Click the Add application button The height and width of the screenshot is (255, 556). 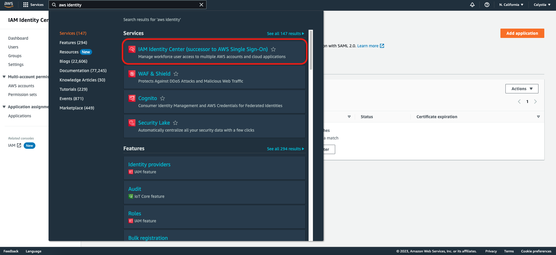tap(522, 33)
